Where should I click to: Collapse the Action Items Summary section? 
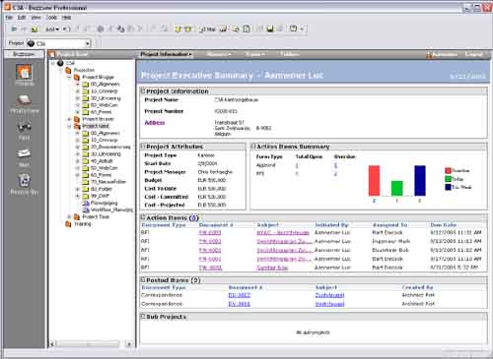pos(253,147)
